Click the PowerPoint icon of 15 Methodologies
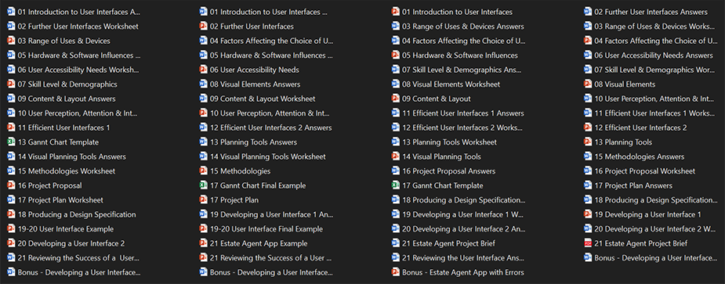The image size is (725, 284). (204, 171)
